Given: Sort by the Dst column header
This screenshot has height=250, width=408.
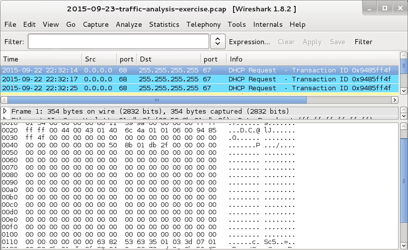Looking at the screenshot, I should [x=168, y=59].
